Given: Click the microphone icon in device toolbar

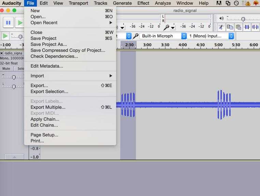Looking at the screenshot, I should (x=136, y=36).
